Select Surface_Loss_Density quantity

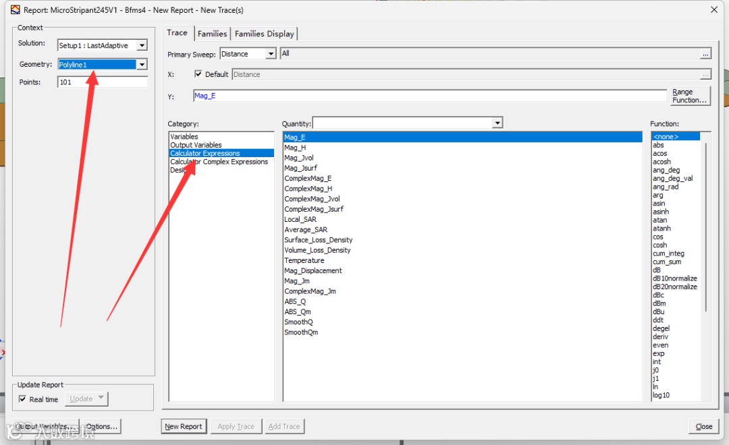tap(319, 239)
